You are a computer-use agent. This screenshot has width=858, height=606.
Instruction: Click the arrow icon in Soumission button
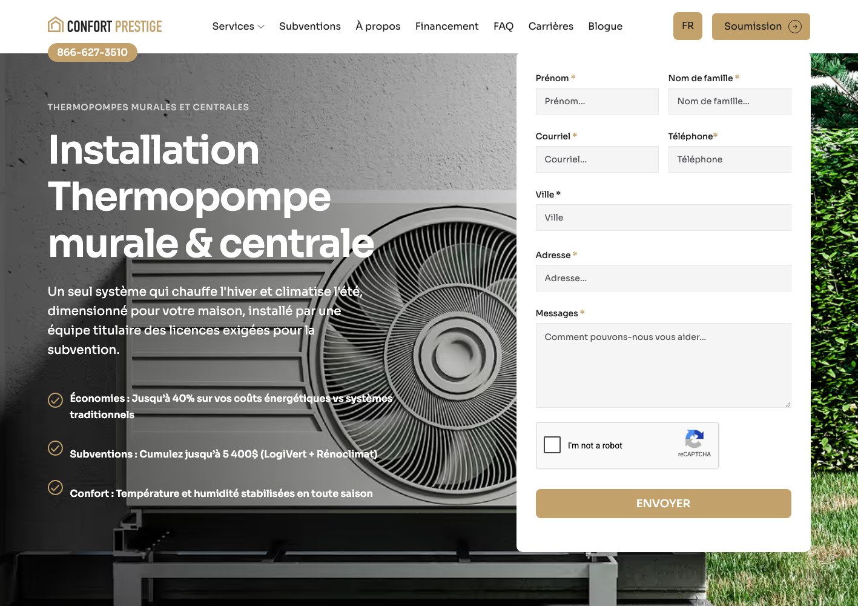pyautogui.click(x=795, y=27)
